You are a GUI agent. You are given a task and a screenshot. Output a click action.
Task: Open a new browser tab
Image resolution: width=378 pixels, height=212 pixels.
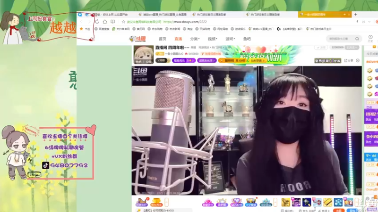[x=356, y=15]
